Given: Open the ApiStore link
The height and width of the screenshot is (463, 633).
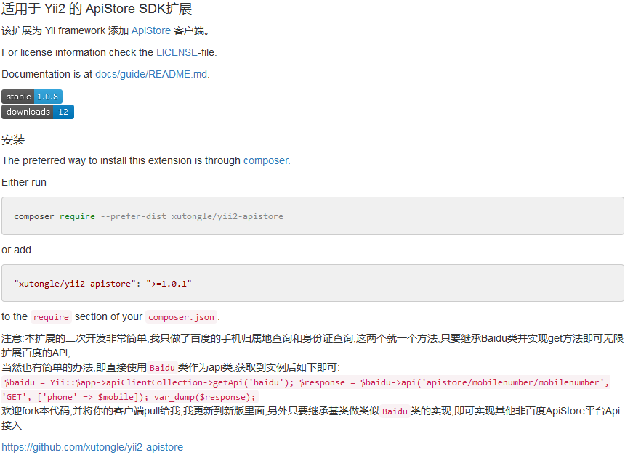Looking at the screenshot, I should click(x=151, y=30).
